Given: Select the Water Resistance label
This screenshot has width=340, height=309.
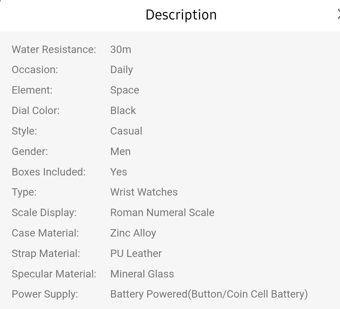Looking at the screenshot, I should pyautogui.click(x=54, y=49).
